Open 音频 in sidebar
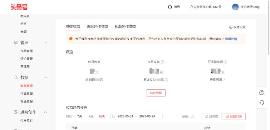Image resolution: width=270 pixels, height=130 pixels. 23,32
